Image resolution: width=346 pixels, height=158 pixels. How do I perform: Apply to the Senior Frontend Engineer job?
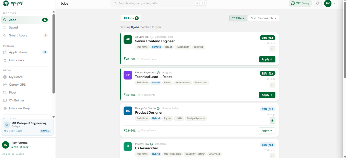267,59
